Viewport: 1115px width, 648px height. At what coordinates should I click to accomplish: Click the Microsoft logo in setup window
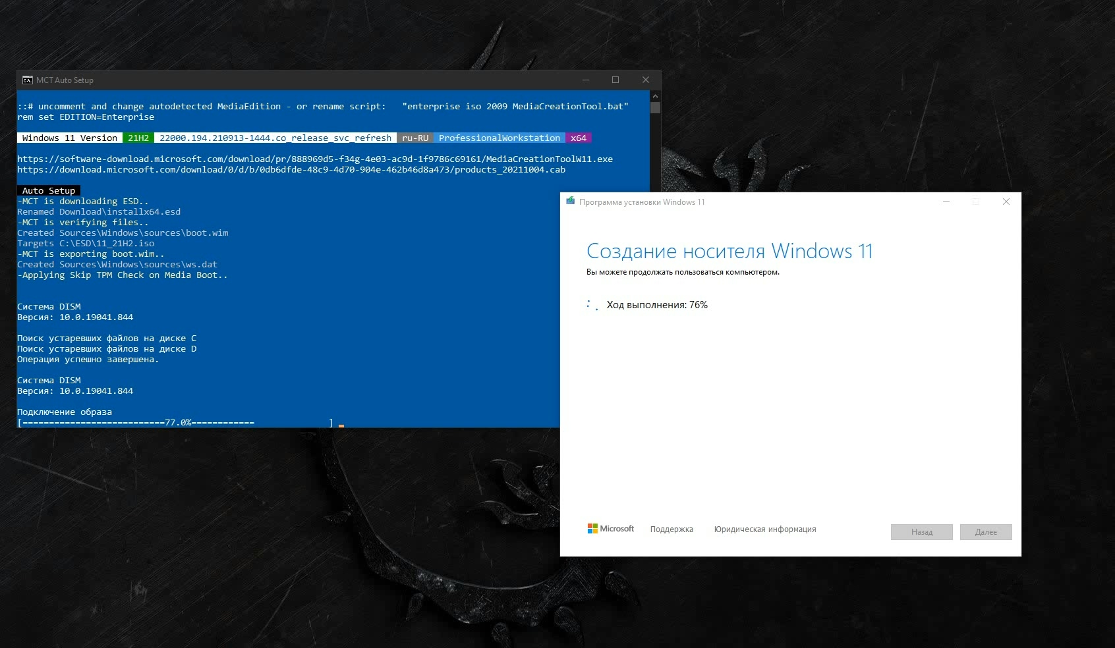pos(611,528)
